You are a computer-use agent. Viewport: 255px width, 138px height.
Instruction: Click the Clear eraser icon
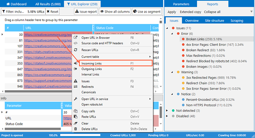click(75, 123)
